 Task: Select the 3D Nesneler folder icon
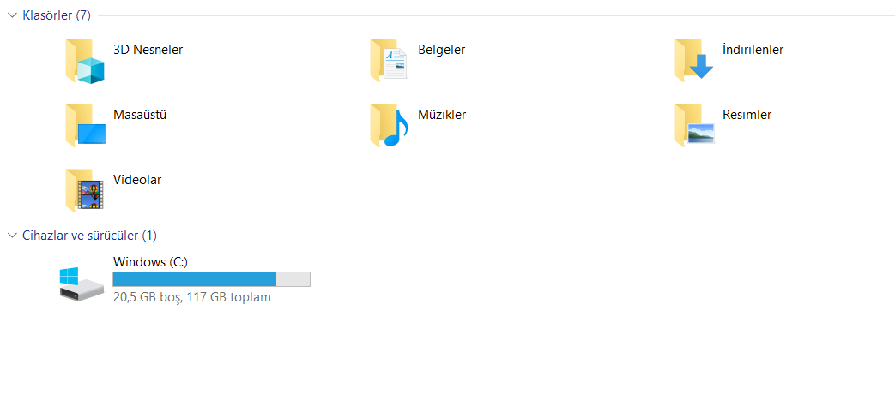tap(85, 61)
